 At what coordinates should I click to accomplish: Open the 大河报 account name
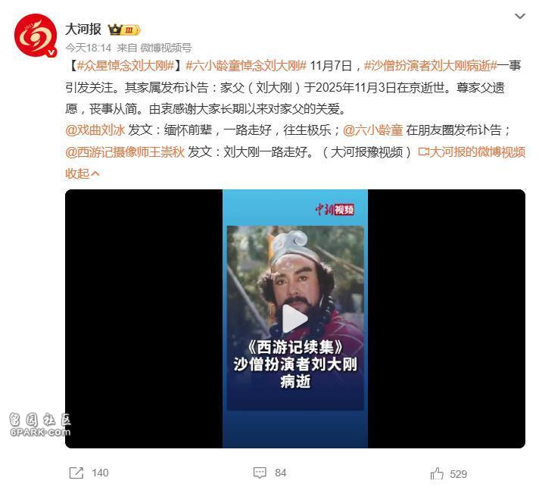point(83,30)
